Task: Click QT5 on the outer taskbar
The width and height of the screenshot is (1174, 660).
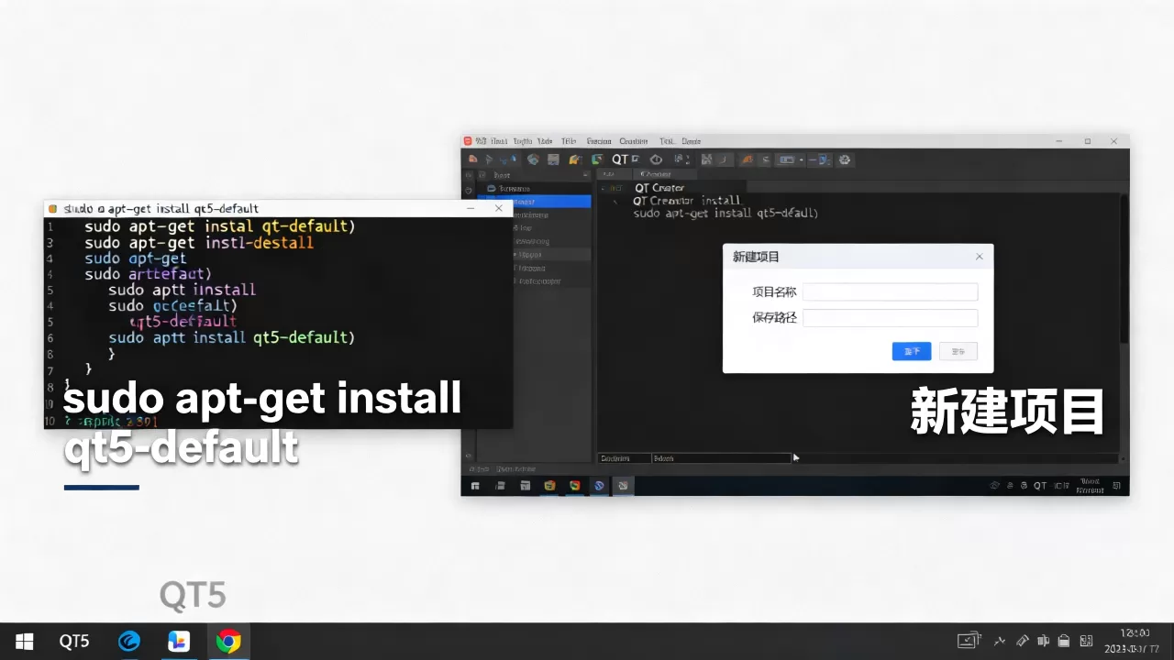Action: [x=74, y=642]
